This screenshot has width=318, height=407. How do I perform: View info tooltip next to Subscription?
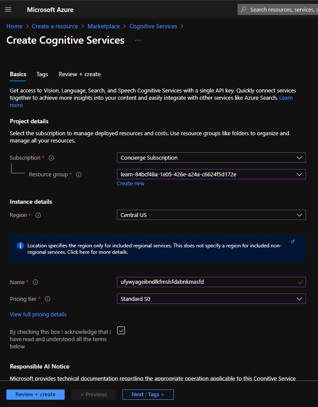point(51,157)
